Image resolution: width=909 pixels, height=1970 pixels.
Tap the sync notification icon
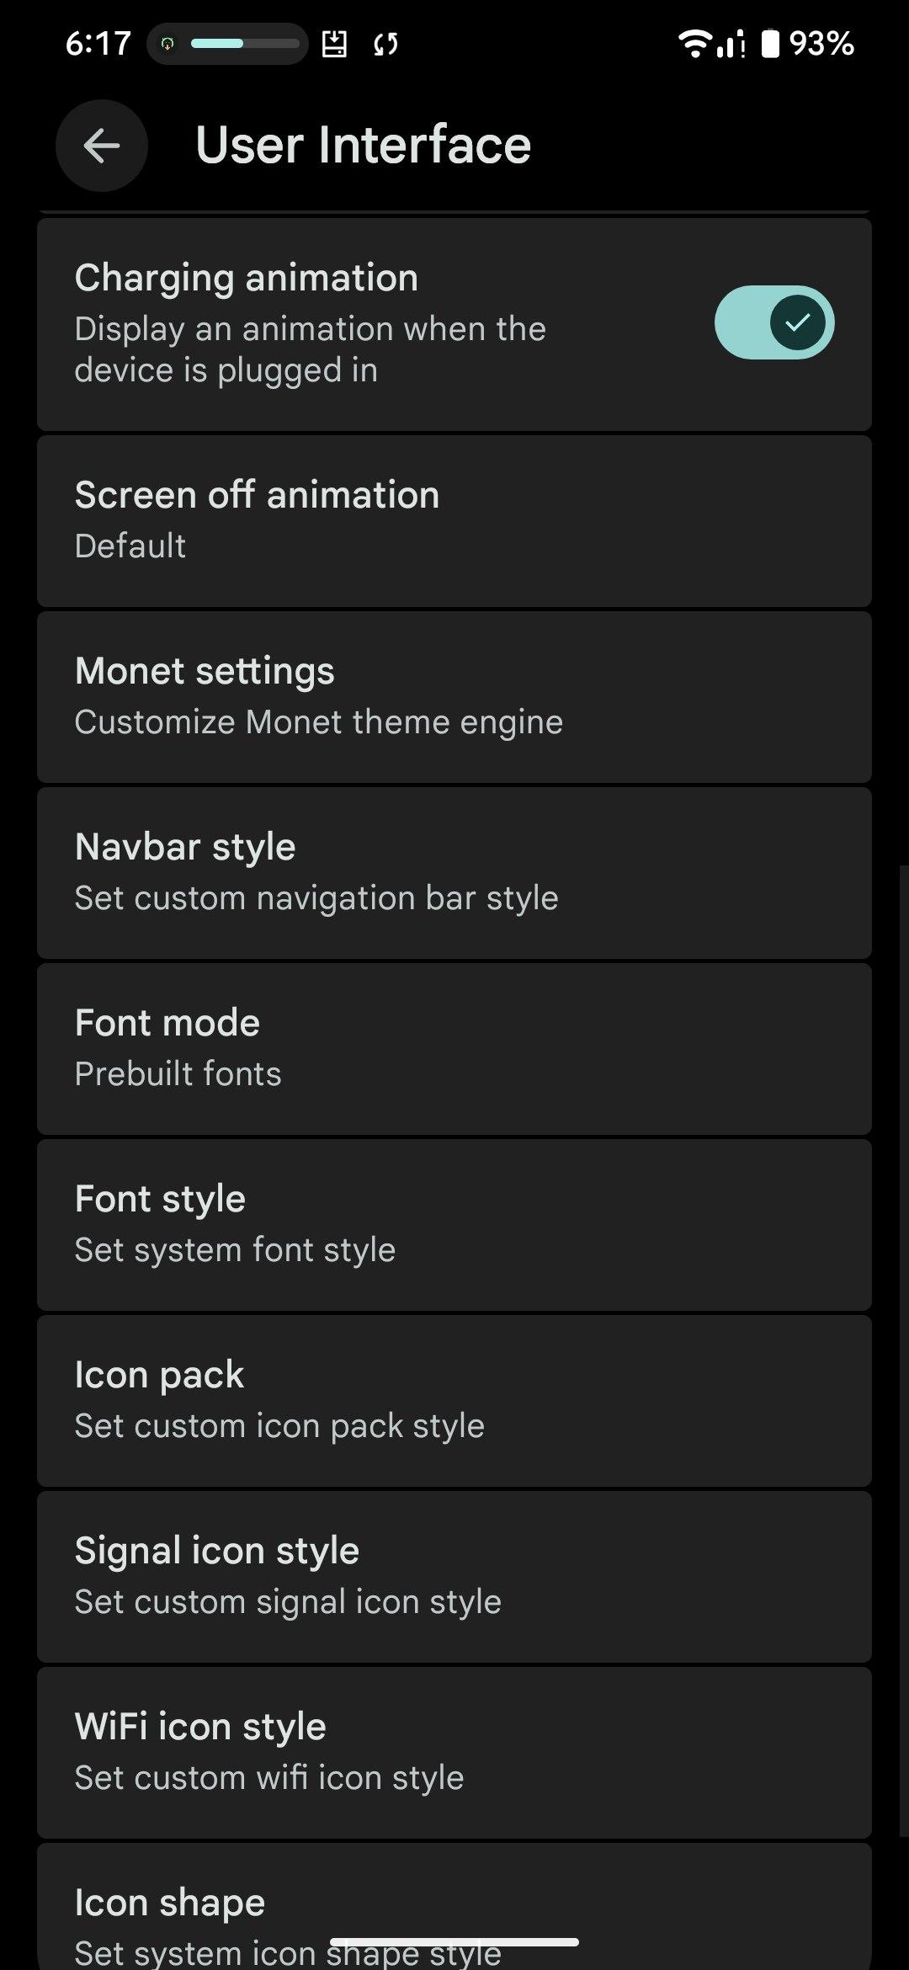385,44
